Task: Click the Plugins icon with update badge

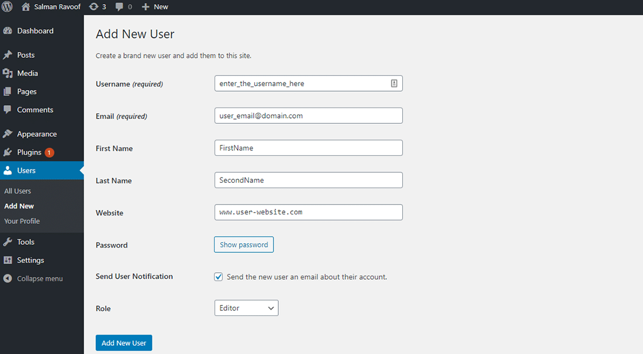Action: pos(9,152)
